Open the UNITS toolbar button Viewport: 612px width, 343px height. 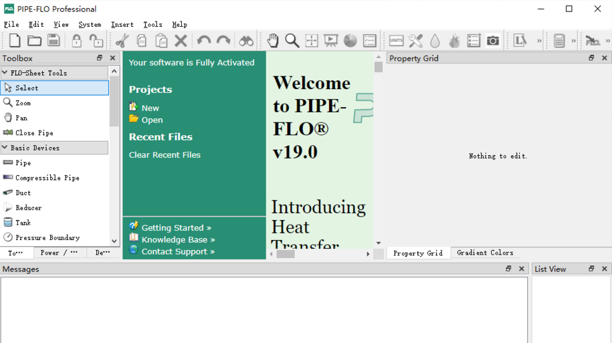396,40
